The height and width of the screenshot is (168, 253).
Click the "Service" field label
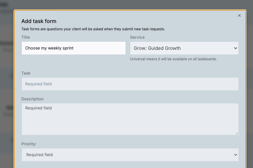coord(137,37)
